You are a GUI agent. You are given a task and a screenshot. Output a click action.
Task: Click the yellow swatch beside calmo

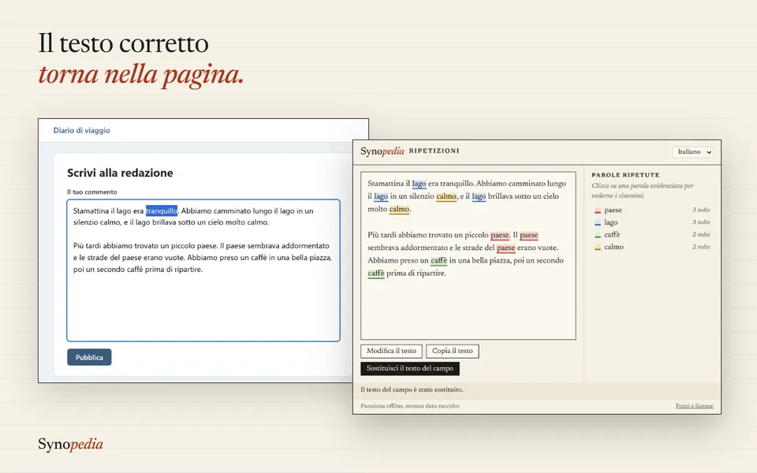598,247
